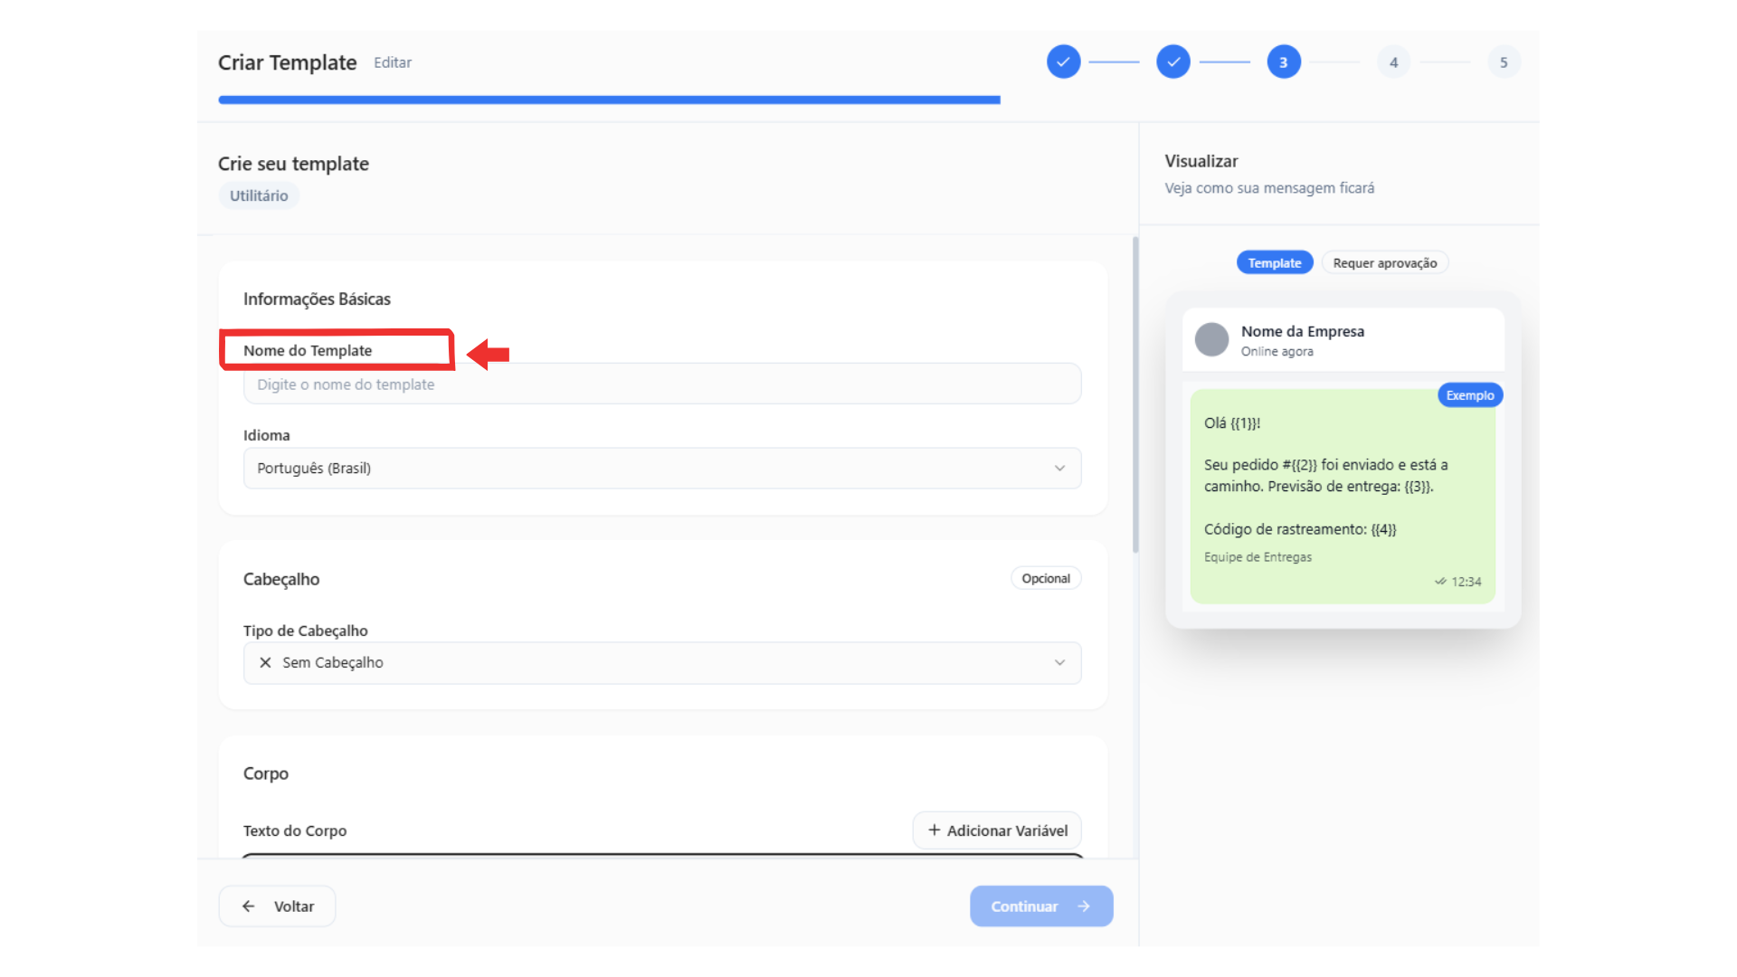
Task: Click the plus icon on Adicionar Variável
Action: click(934, 830)
